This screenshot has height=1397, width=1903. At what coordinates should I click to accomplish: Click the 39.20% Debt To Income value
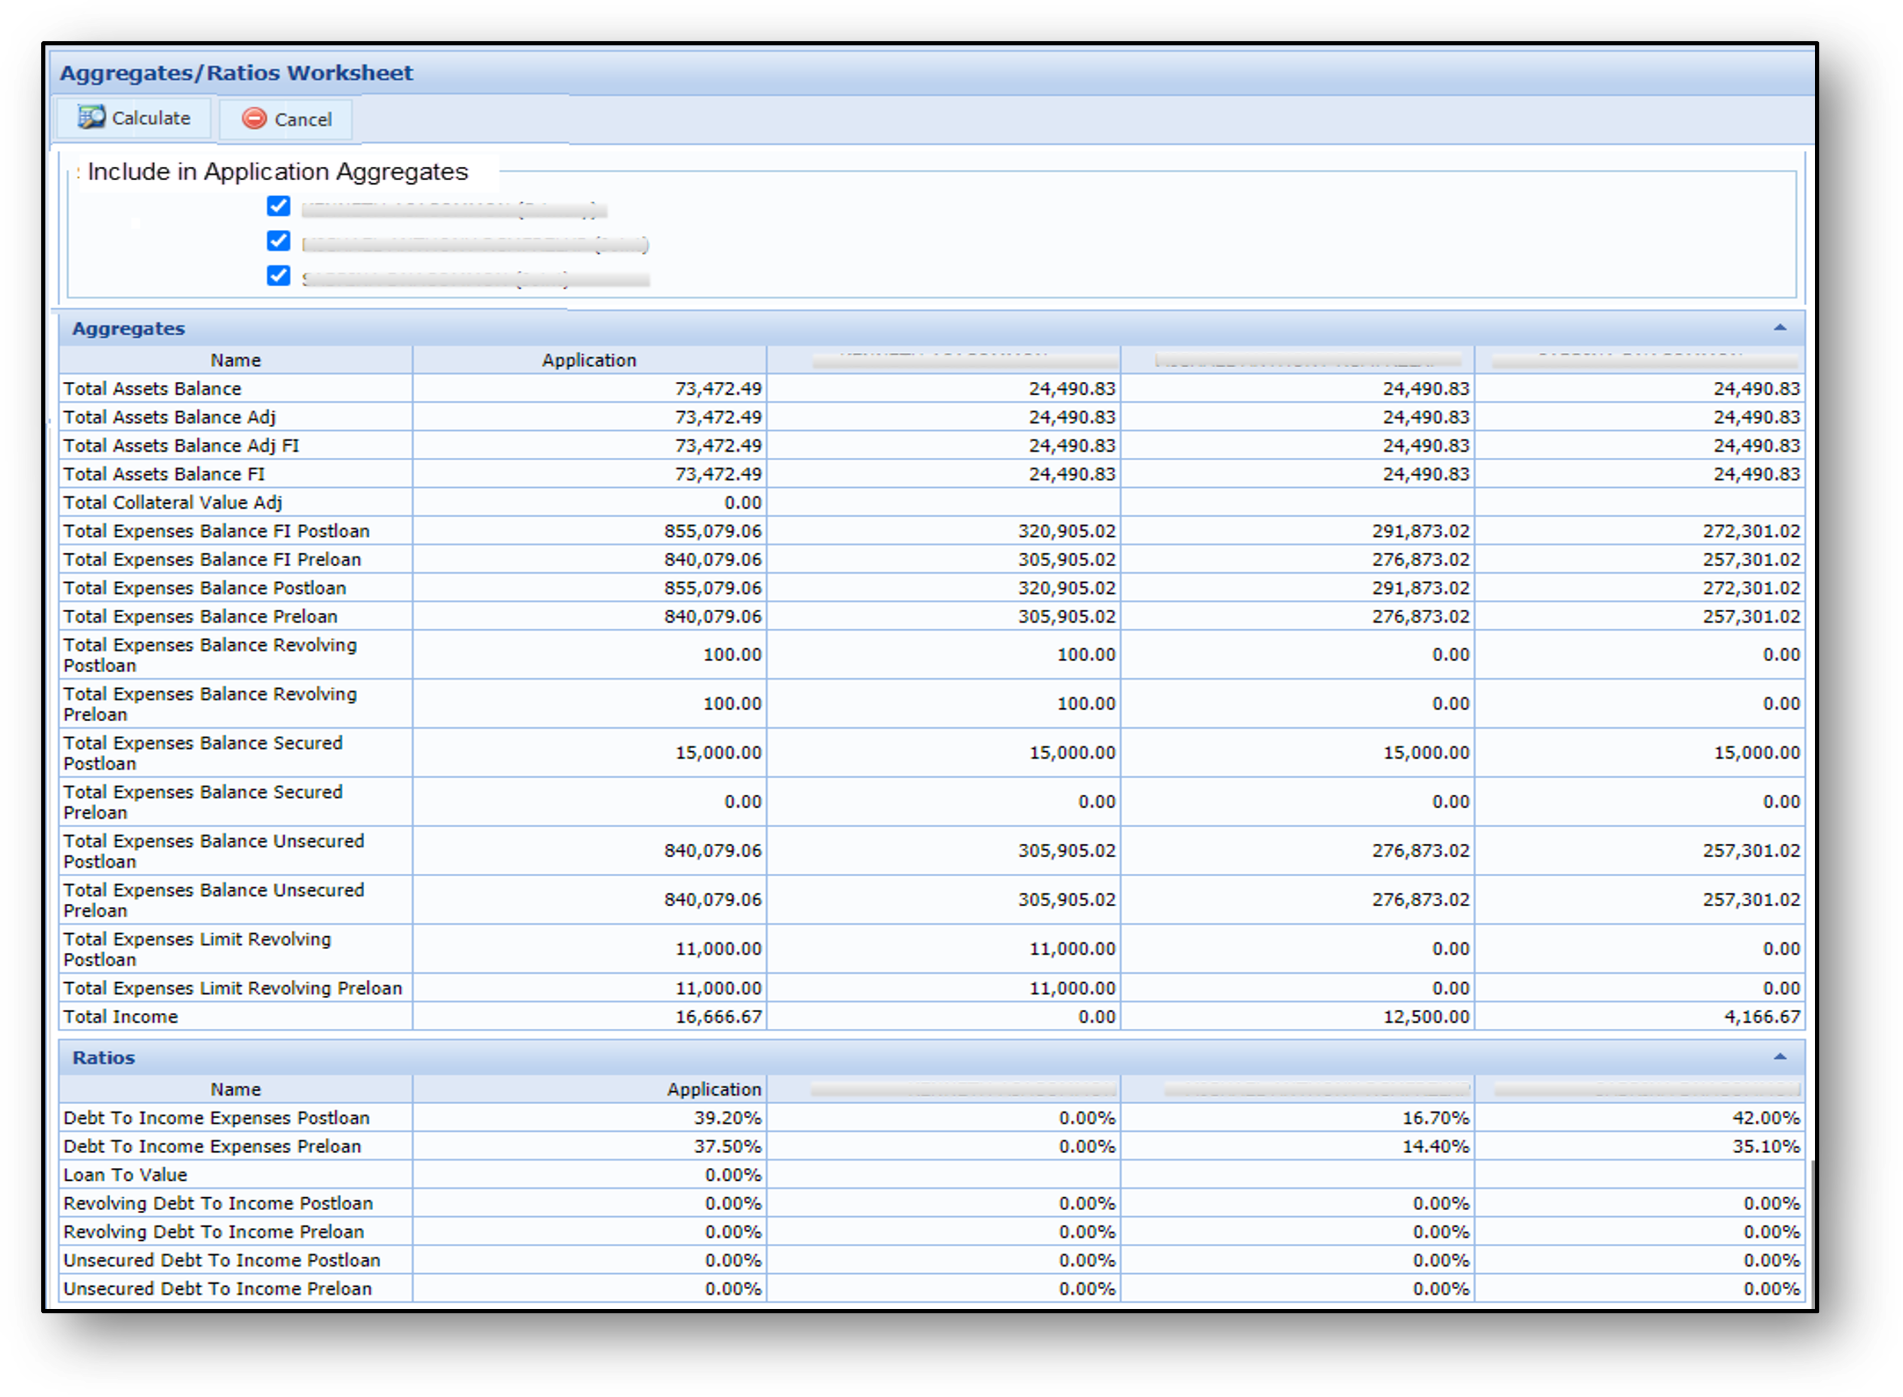point(727,1118)
